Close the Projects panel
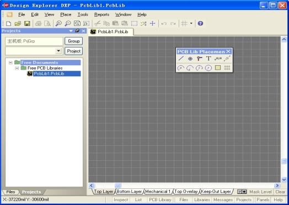Viewport: 289px width, 205px height. tap(83, 31)
